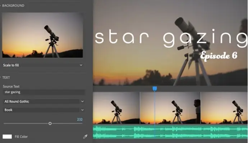This screenshot has width=248, height=143.
Task: Expand the All Round Gothic font dropdown
Action: [x=43, y=101]
